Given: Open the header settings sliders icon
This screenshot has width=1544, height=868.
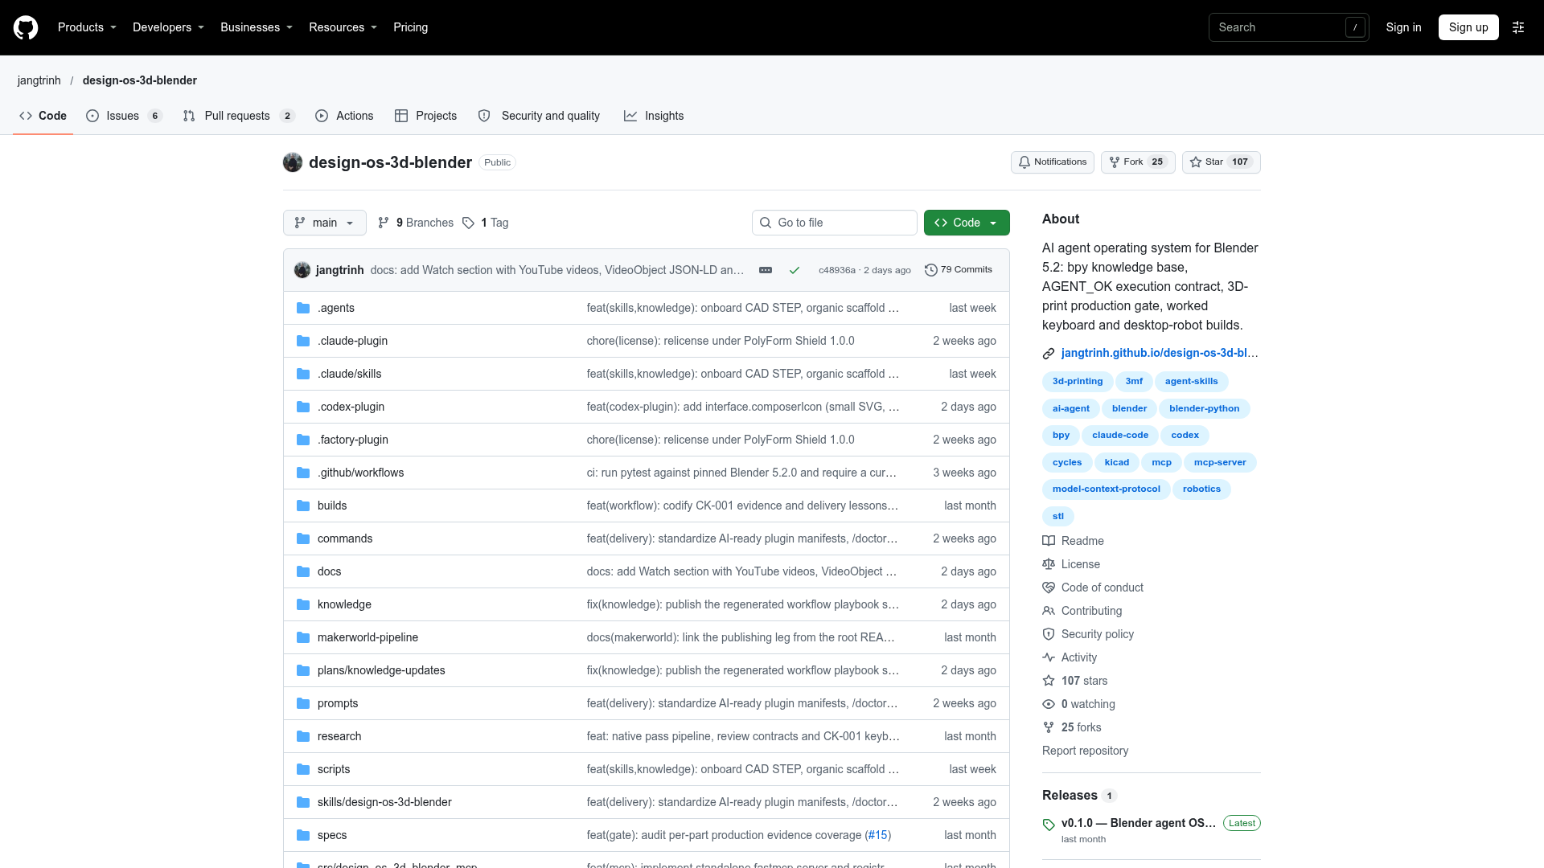Looking at the screenshot, I should point(1518,27).
